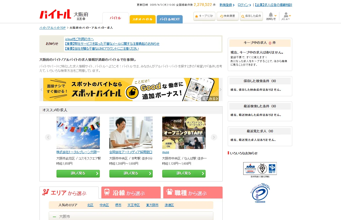Screen dimensions: 341x220
Task: Open 【企業】求人広告の掲載相談 link
Action: click(x=273, y=5)
